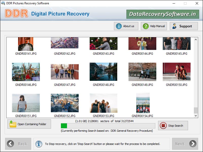Click the scrollbar down arrow
This screenshot has height=152, width=203.
pos(195,116)
